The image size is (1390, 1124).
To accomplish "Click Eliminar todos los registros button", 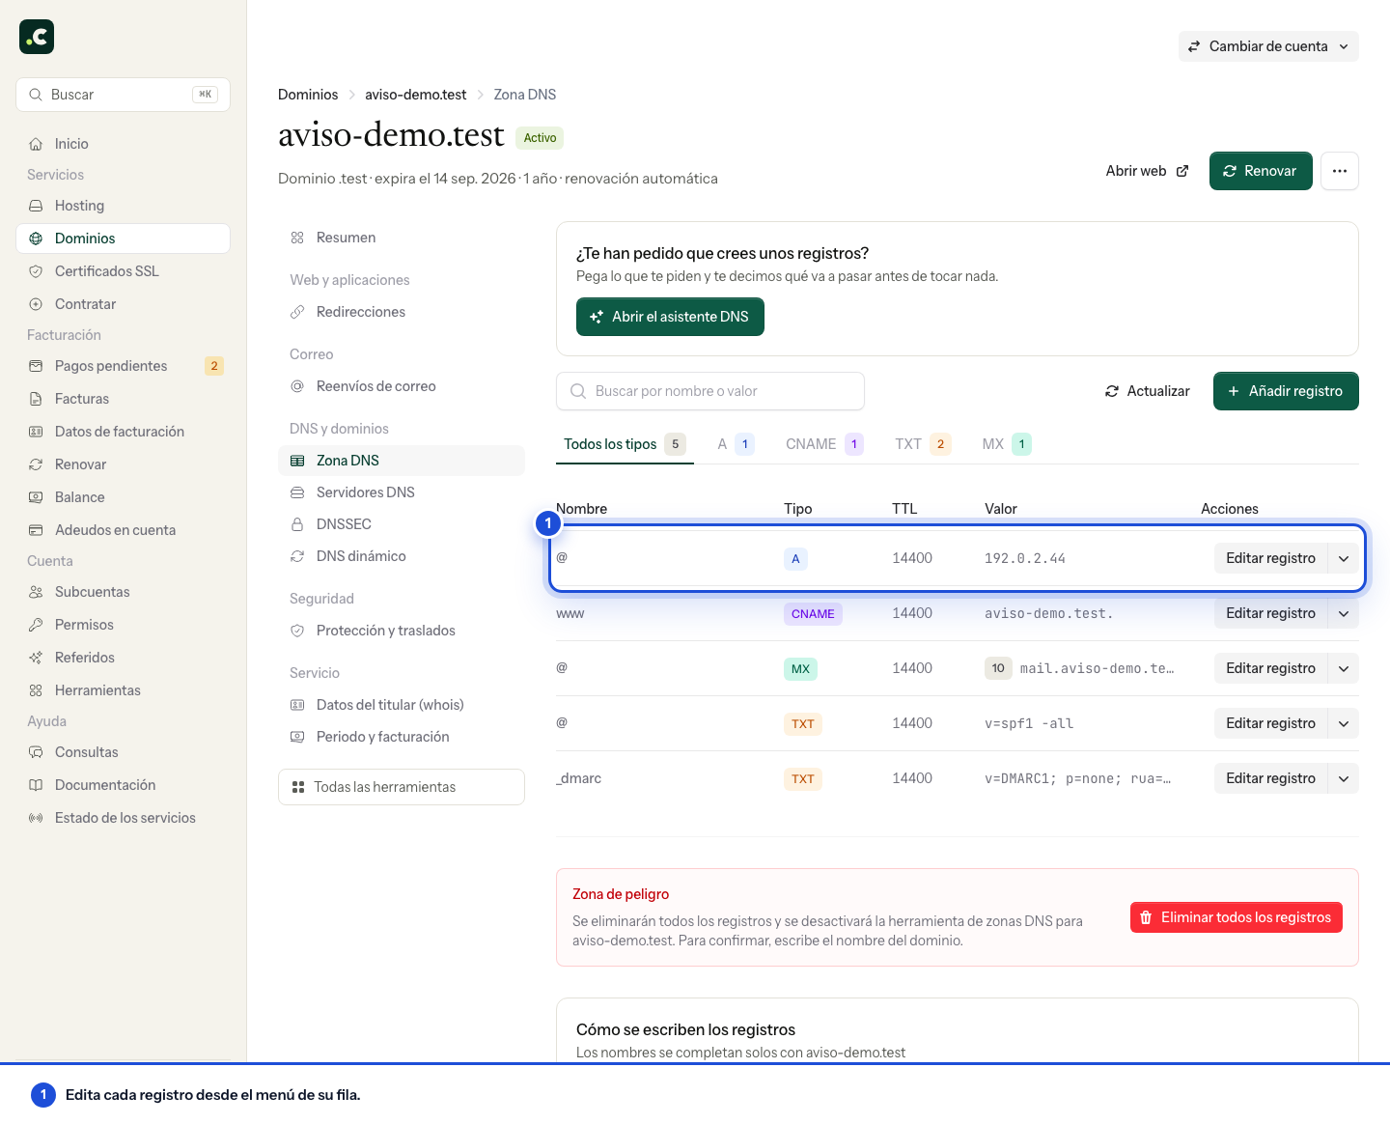I will (1237, 917).
